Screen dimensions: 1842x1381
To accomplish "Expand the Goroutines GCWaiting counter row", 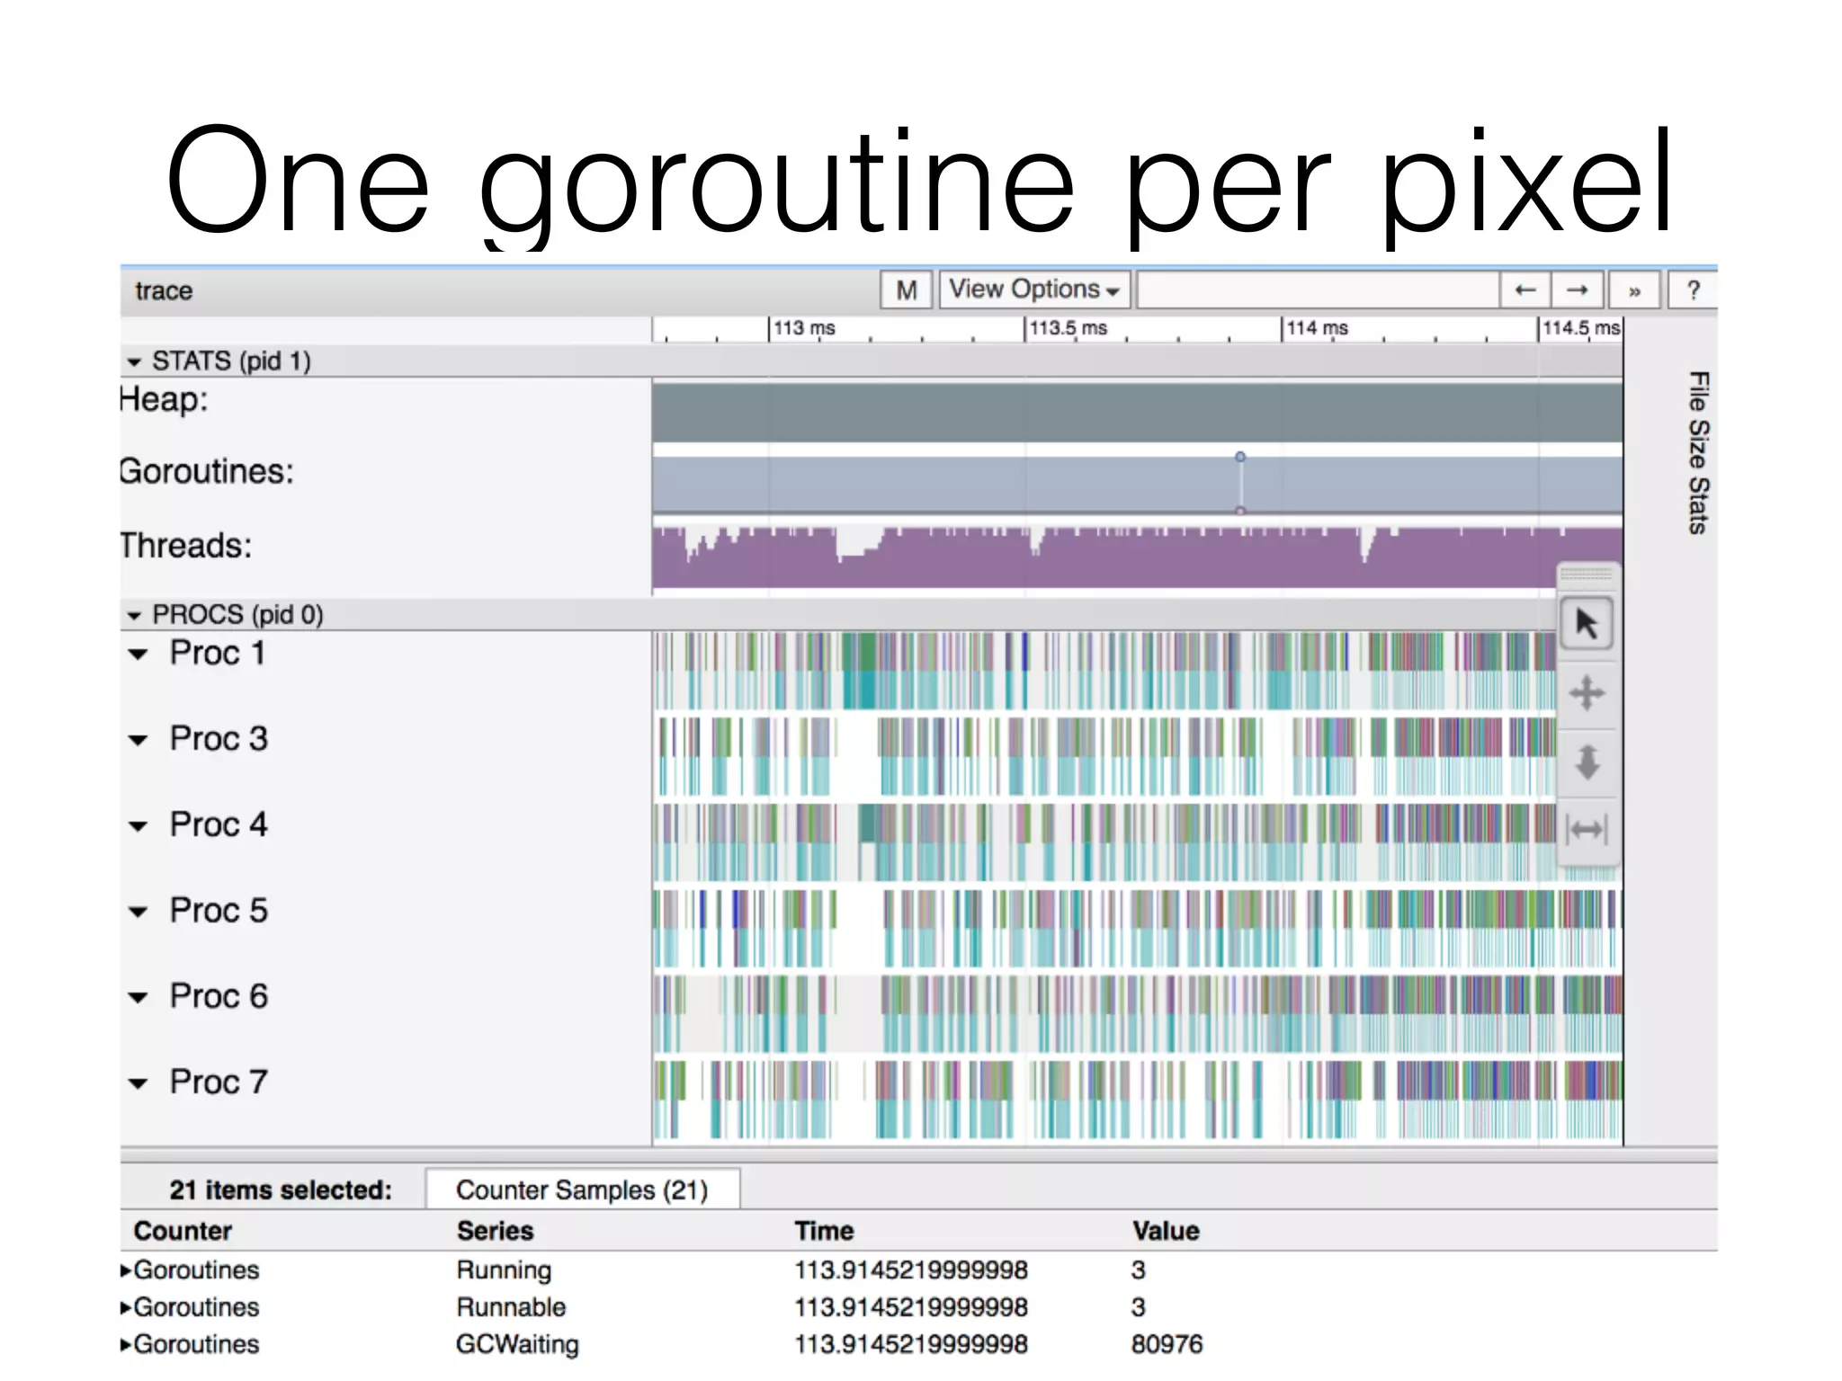I will click(126, 1345).
